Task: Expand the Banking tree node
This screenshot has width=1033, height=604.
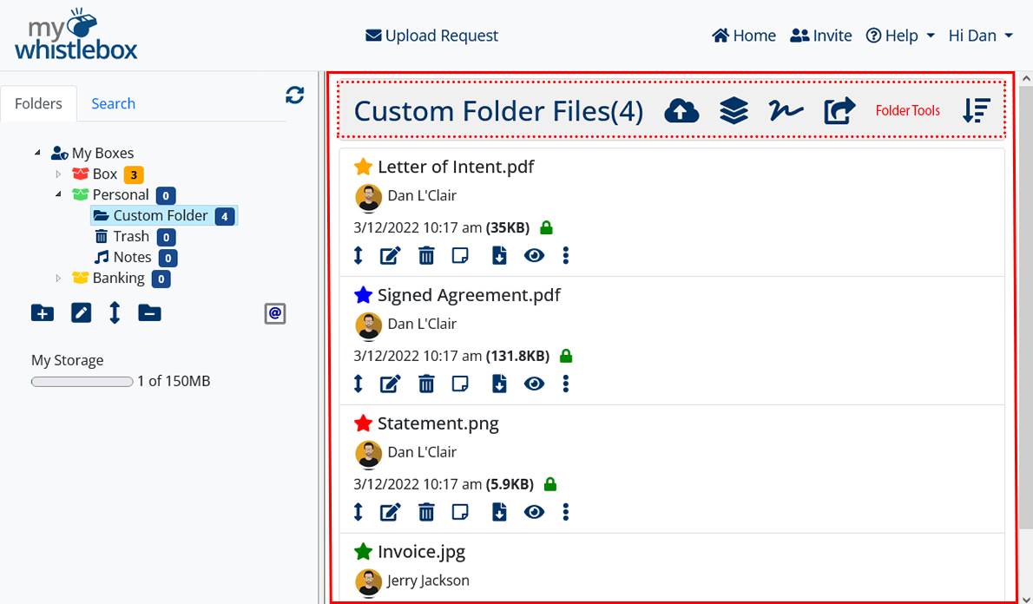Action: click(59, 279)
